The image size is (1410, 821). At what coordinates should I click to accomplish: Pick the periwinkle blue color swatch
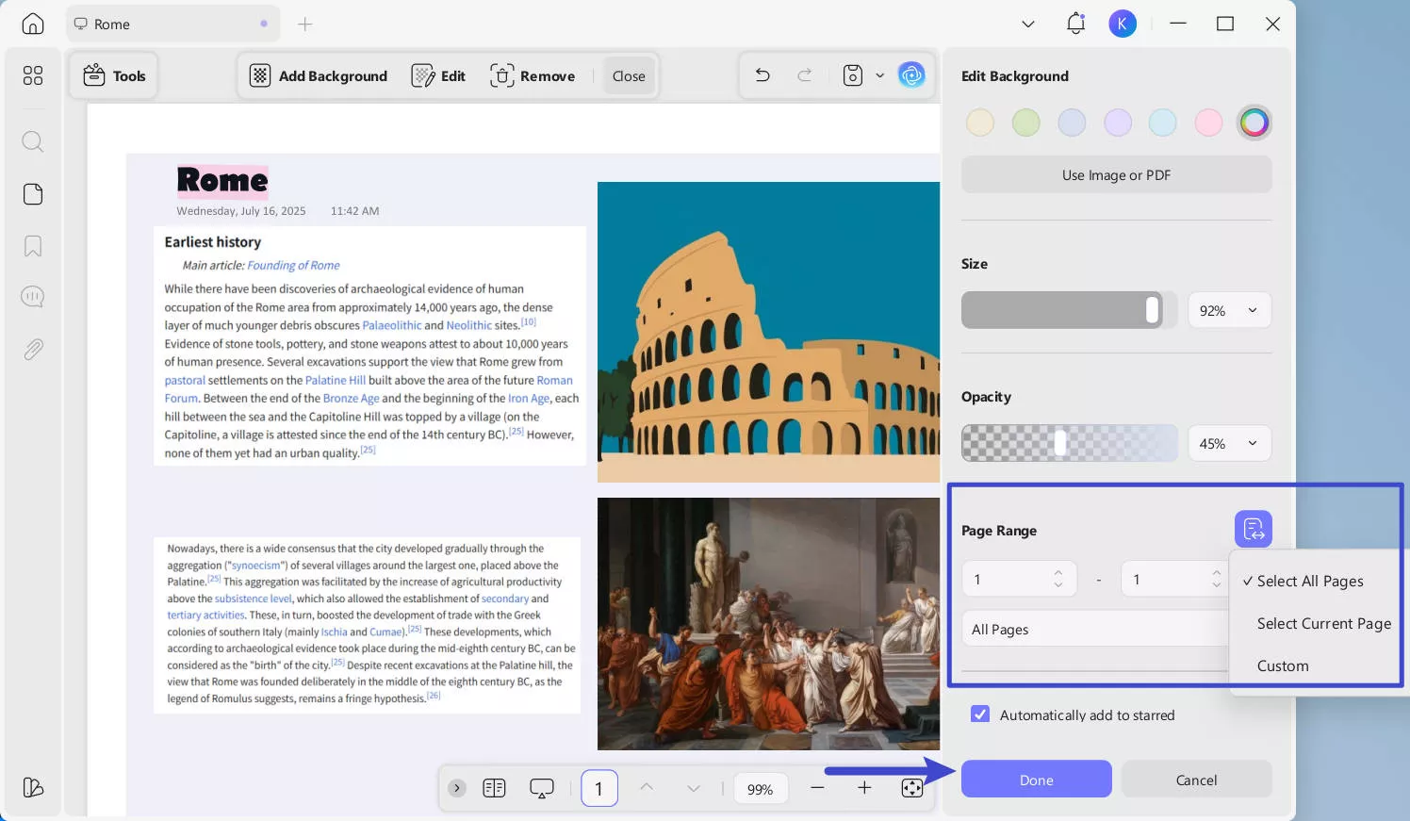click(1072, 123)
